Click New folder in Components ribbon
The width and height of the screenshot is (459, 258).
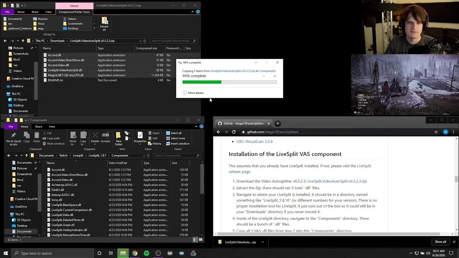click(x=118, y=139)
